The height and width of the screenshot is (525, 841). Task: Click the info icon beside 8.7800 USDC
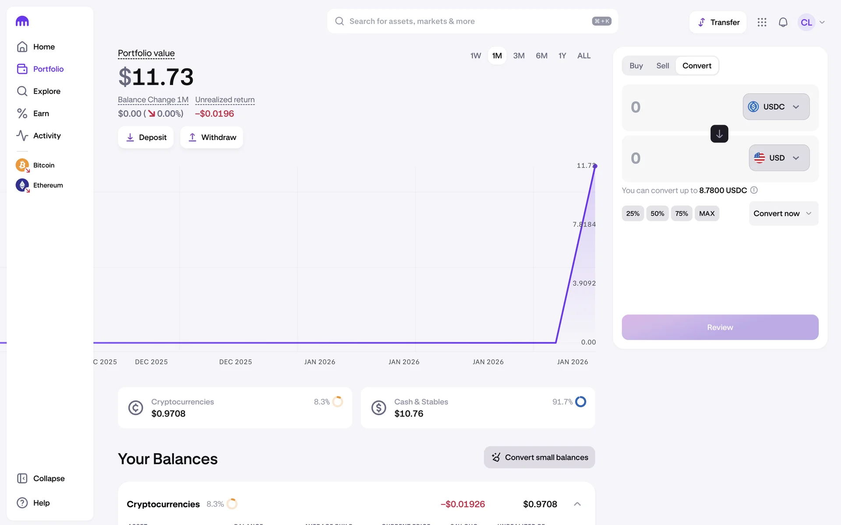pos(754,190)
